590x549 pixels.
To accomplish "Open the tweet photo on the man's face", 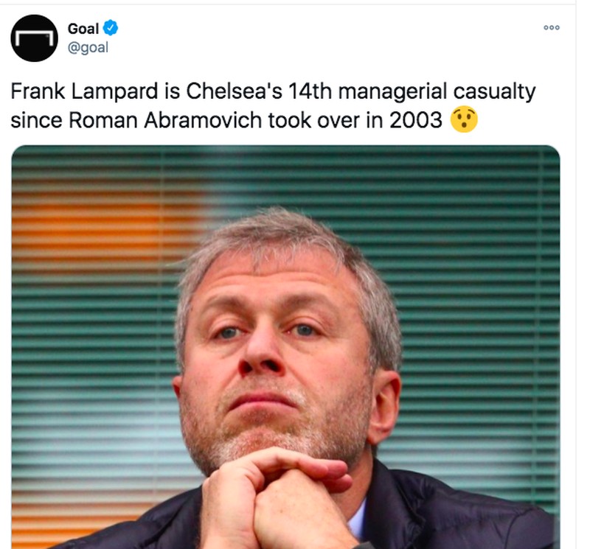I will click(x=280, y=346).
